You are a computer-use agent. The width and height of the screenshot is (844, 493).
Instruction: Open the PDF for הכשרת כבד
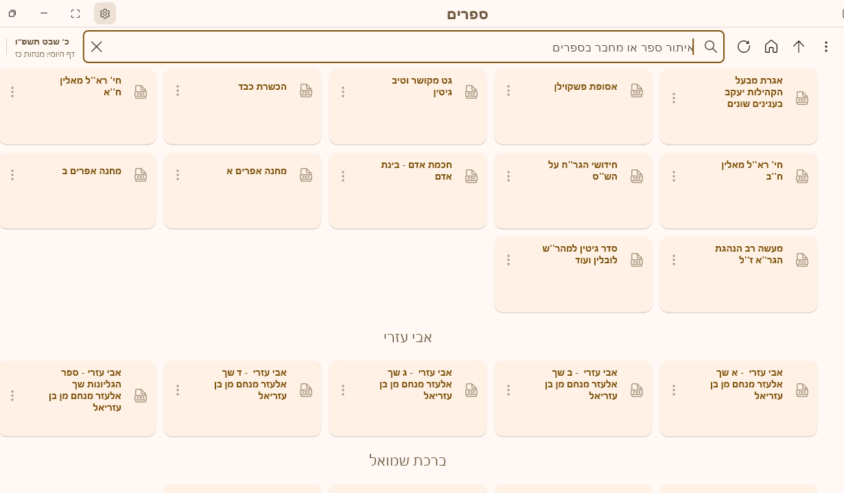click(x=306, y=90)
